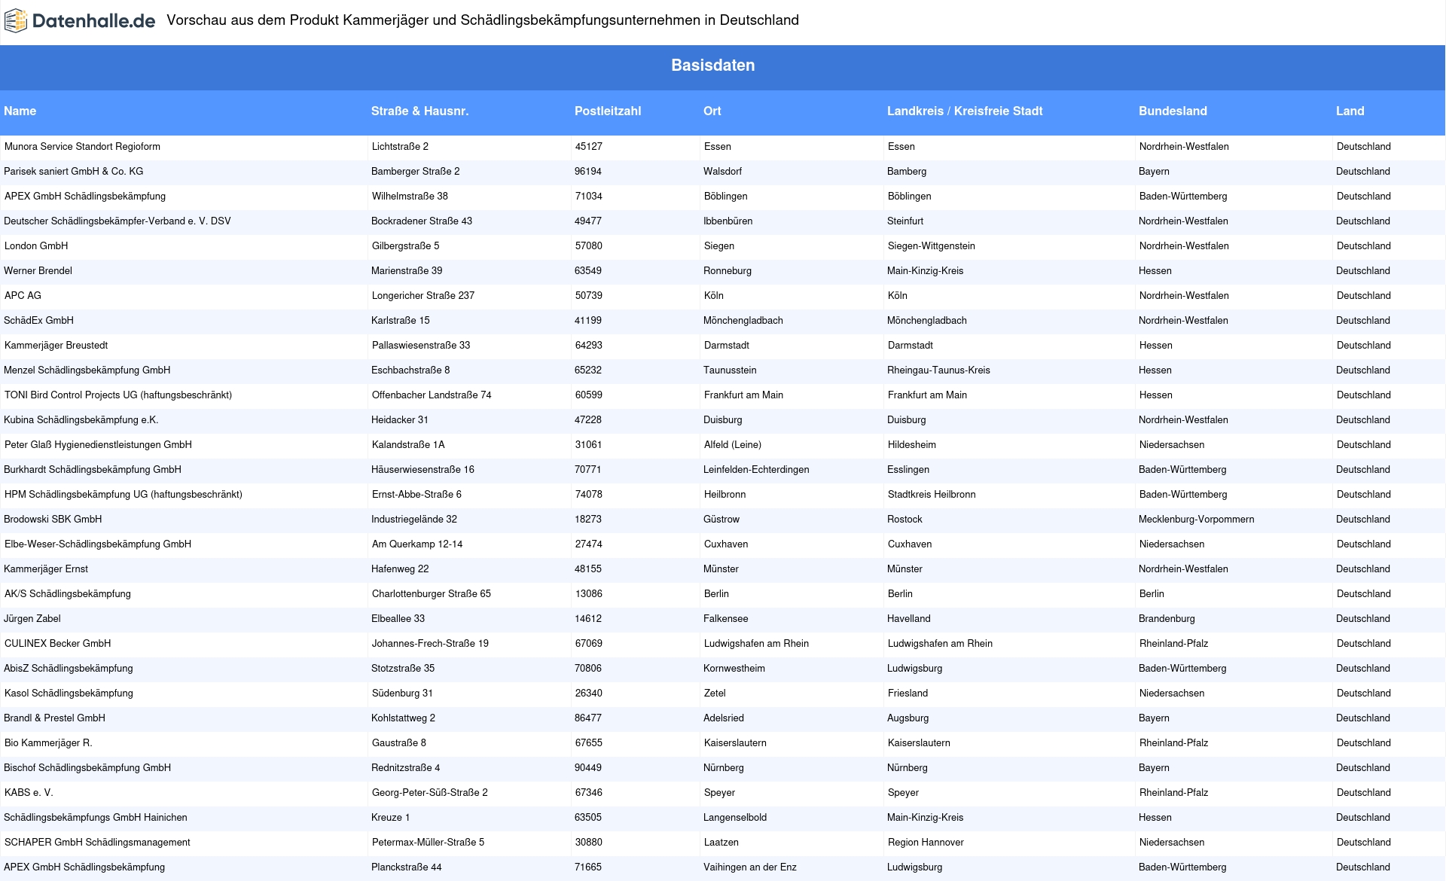The height and width of the screenshot is (881, 1446).
Task: Click the Land column header
Action: [x=1350, y=111]
